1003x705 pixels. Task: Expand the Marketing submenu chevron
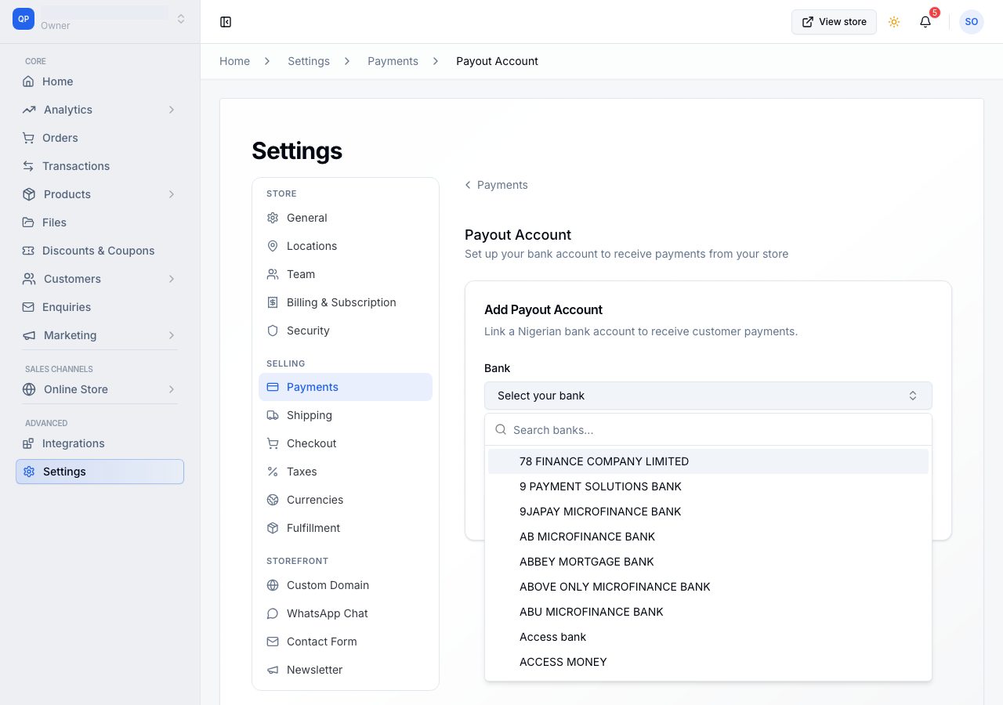[171, 335]
